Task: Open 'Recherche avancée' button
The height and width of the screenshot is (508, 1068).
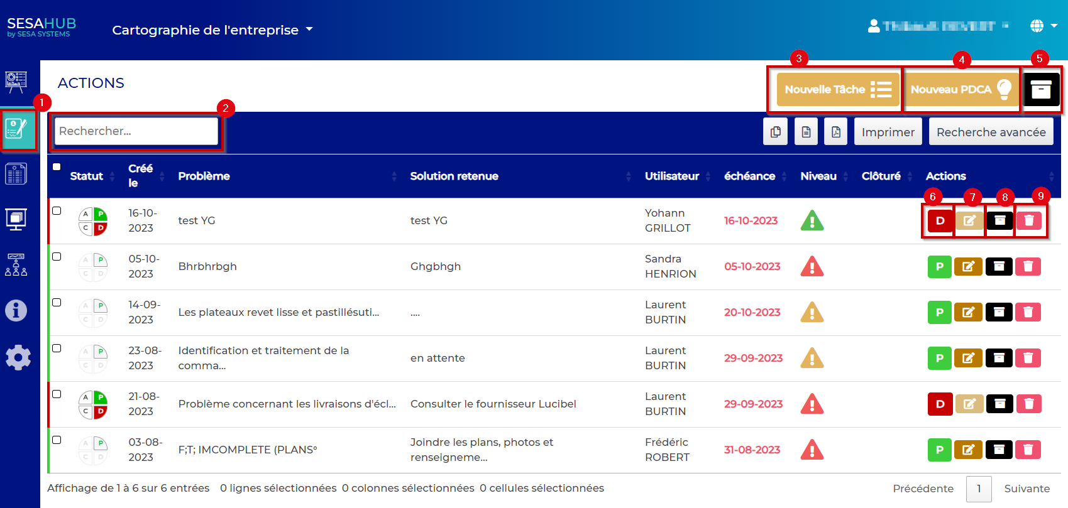Action: [x=991, y=132]
